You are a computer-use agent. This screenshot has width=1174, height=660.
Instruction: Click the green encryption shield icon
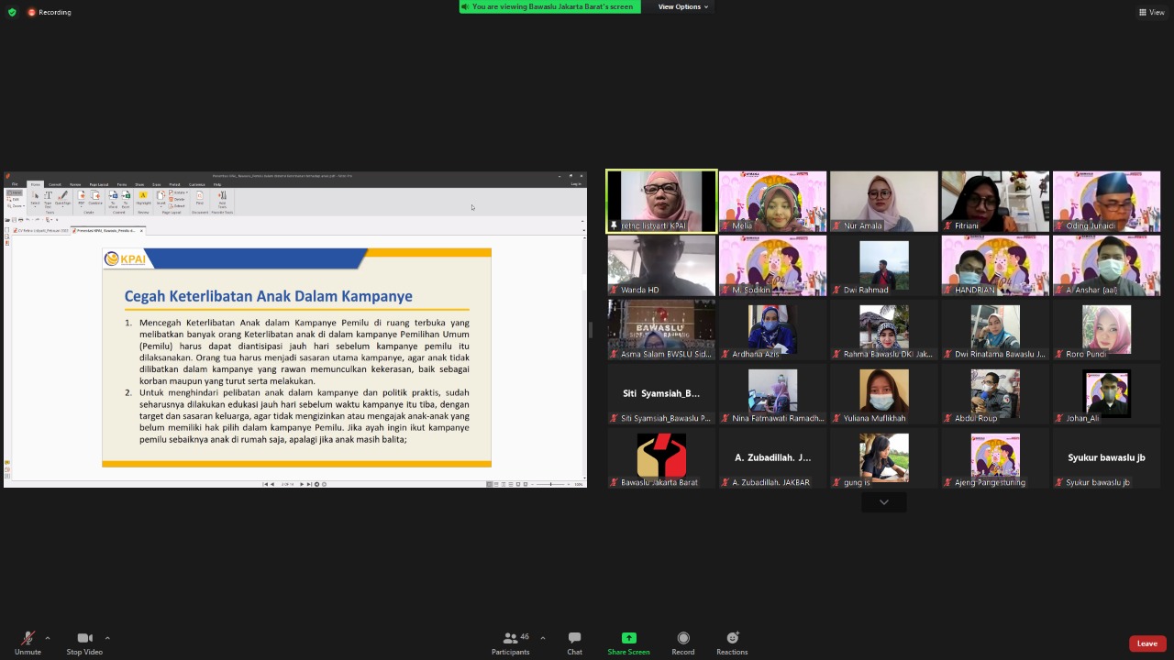coord(12,12)
